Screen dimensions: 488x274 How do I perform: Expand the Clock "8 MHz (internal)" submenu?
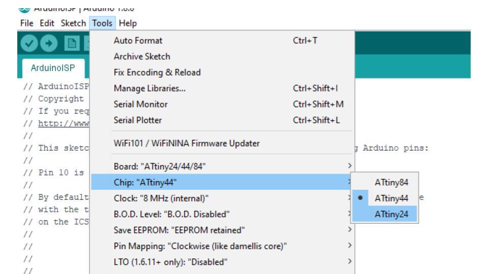coord(223,198)
